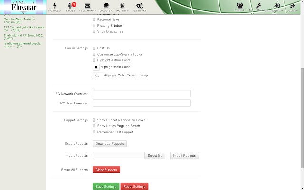
Task: Open TET: You aint gotta like link
Action: point(24,28)
